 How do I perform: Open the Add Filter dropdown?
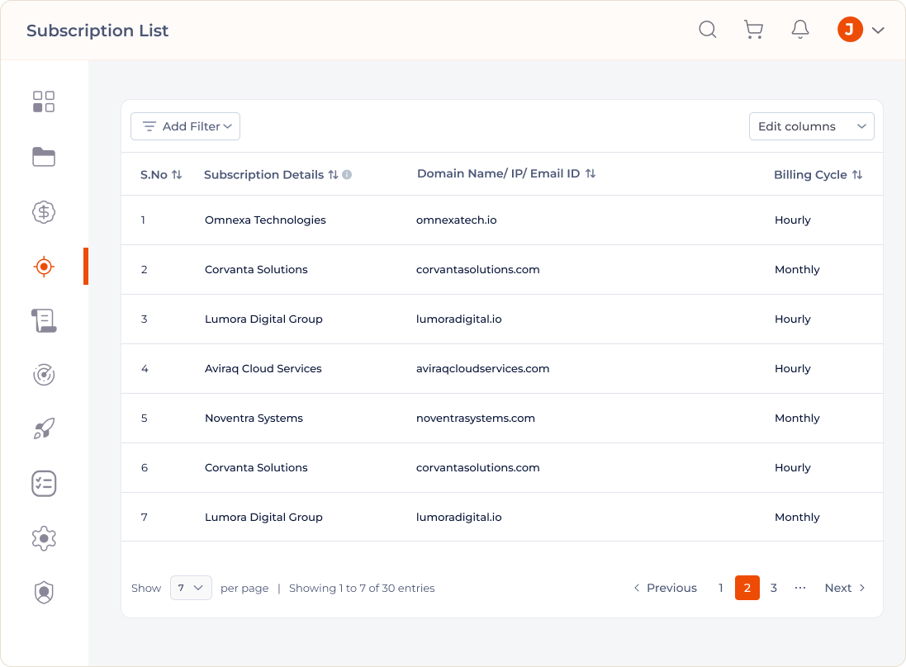(186, 126)
